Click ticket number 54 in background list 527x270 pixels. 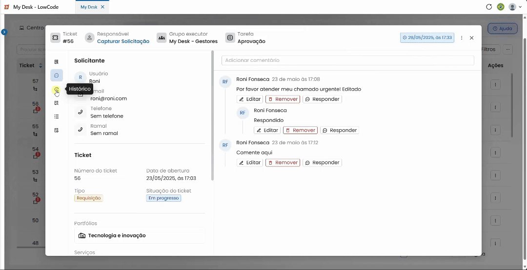tap(35, 149)
